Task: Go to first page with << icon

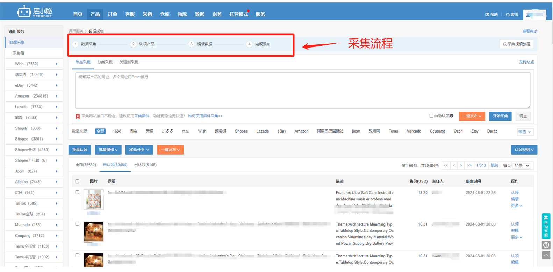Action: (446, 165)
